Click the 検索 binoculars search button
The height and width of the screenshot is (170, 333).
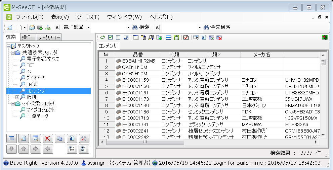[x=140, y=27]
